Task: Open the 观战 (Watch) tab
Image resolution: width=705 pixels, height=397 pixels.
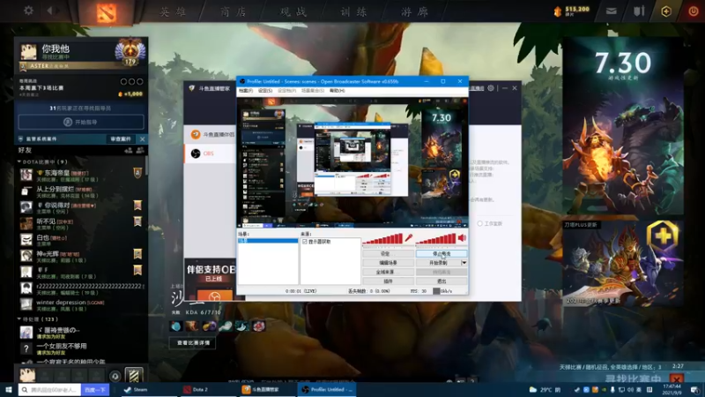Action: [x=293, y=11]
